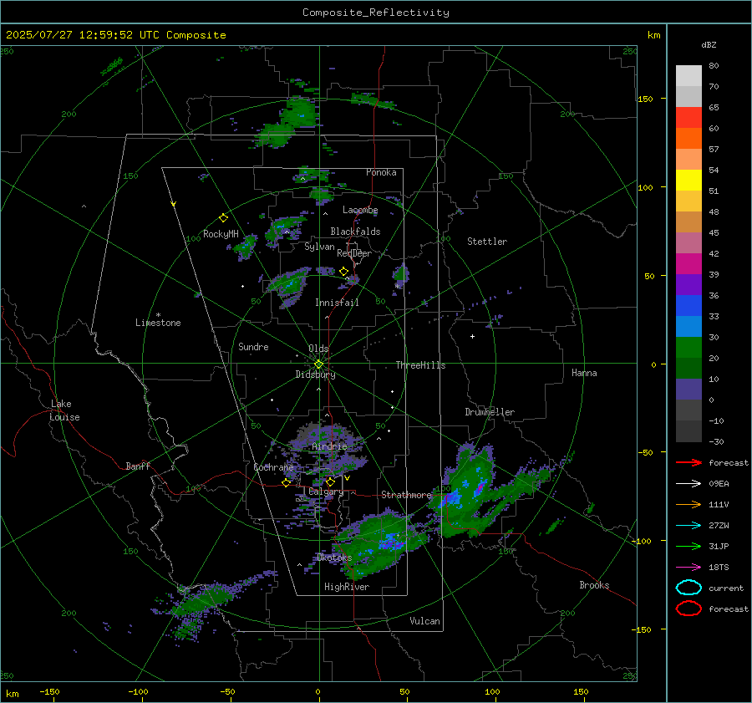The height and width of the screenshot is (703, 752).
Task: Click the cyan 27ZW arrow legend
Action: 688,526
